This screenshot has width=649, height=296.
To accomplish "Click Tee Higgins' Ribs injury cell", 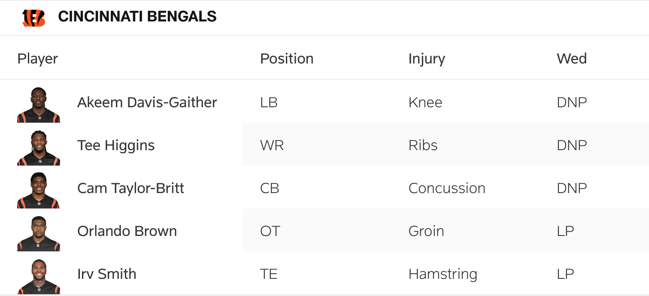I will coord(423,145).
